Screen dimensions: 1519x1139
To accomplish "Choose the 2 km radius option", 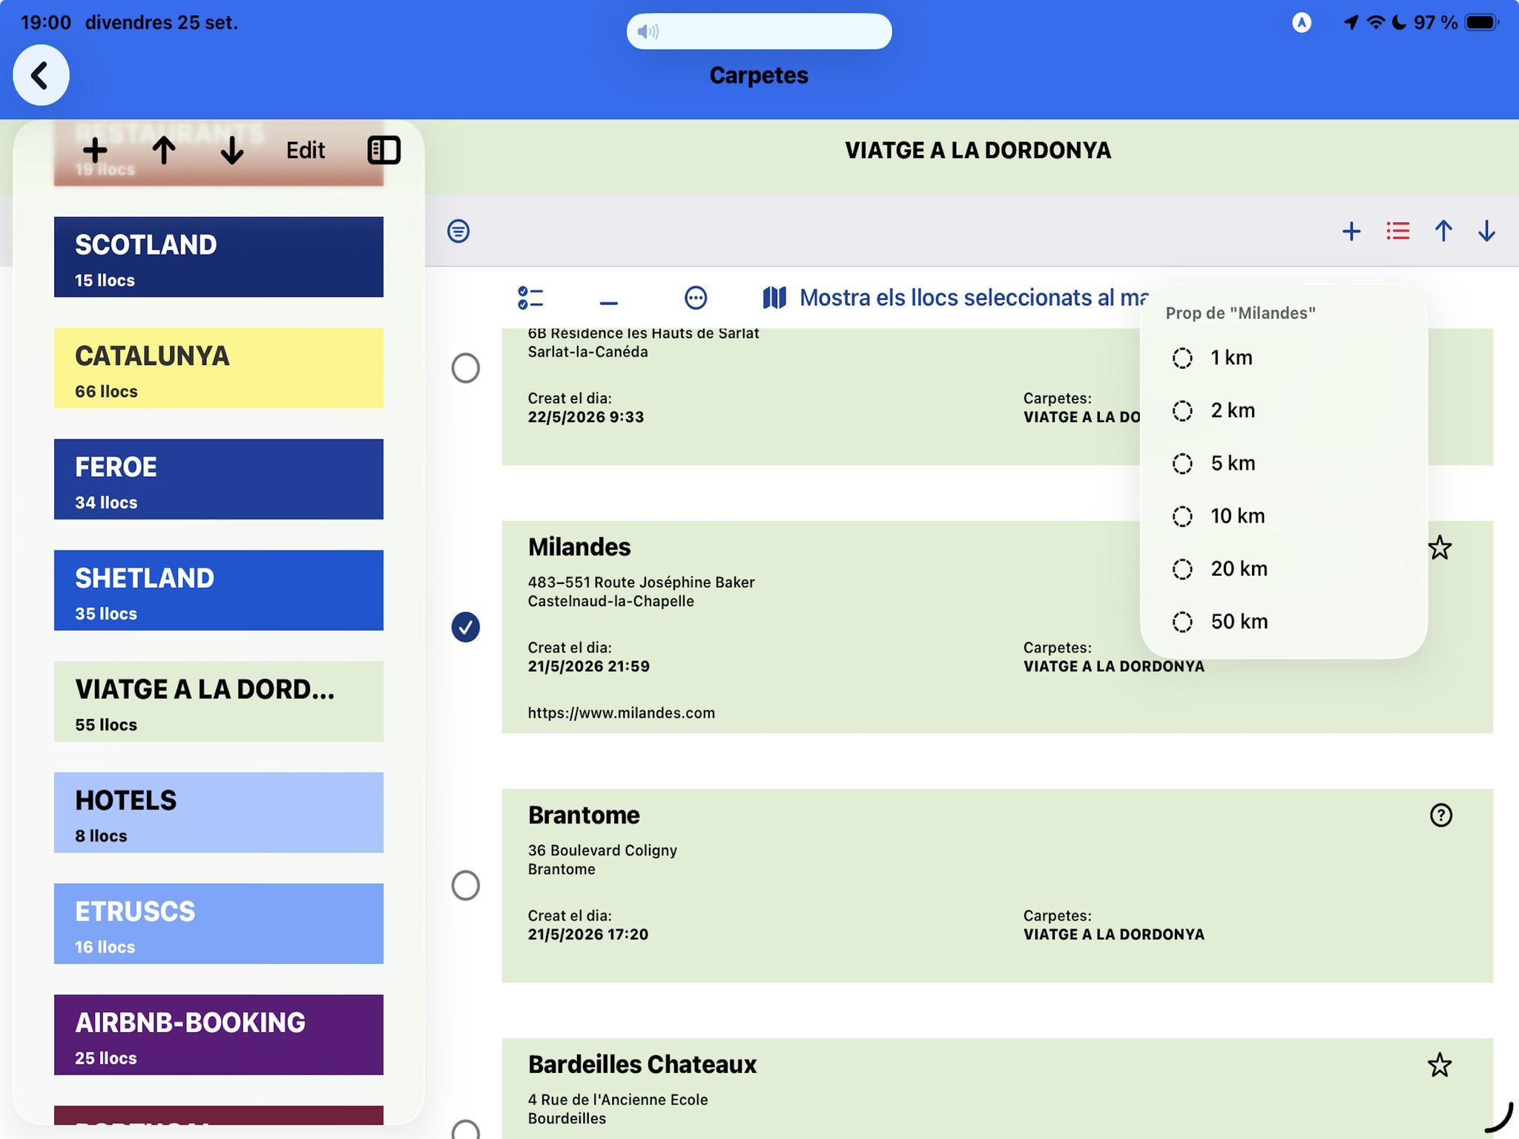I will click(1283, 410).
